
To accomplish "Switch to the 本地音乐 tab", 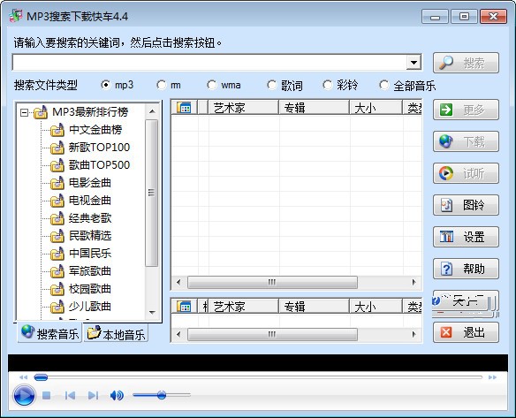I will coord(116,334).
